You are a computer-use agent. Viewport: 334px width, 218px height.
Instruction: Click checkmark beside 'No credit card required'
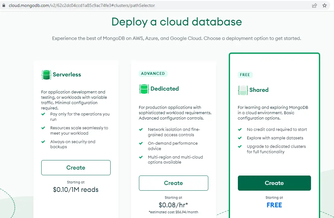pyautogui.click(x=240, y=129)
